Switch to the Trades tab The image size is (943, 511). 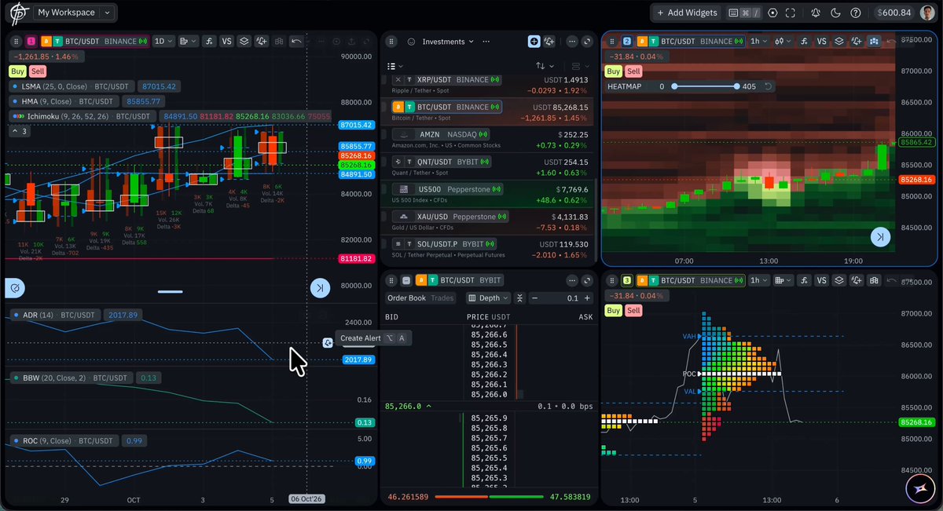pyautogui.click(x=442, y=298)
